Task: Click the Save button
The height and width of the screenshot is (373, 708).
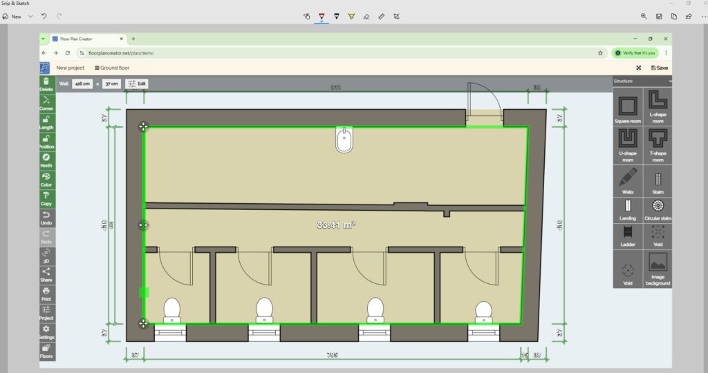Action: coord(660,68)
